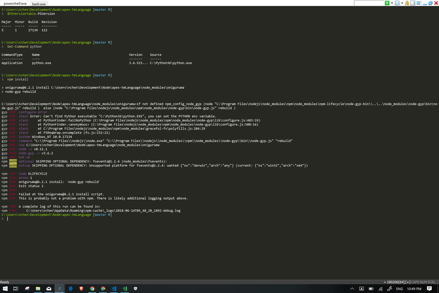439x293 pixels.
Task: Click inside the ConEmu search box
Action: pyautogui.click(x=368, y=3)
